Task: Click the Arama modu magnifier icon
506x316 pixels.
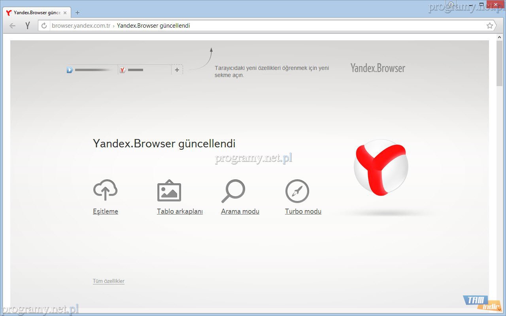Action: pyautogui.click(x=233, y=191)
